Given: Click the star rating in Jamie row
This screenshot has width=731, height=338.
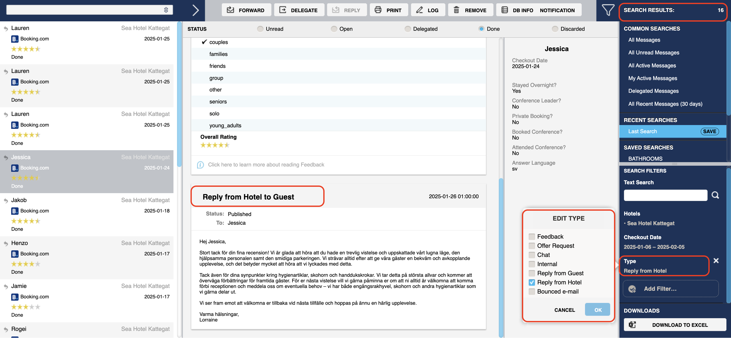Looking at the screenshot, I should [x=26, y=307].
